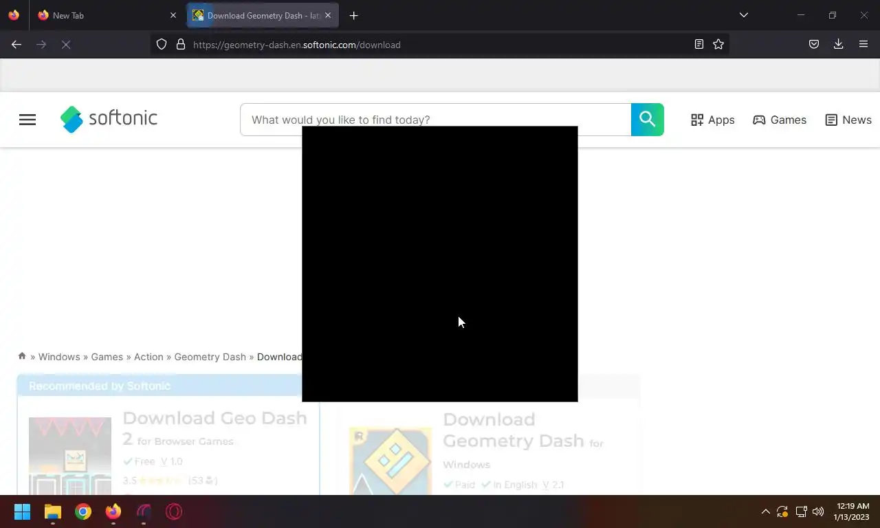
Task: Stop loading the page
Action: coord(66,45)
